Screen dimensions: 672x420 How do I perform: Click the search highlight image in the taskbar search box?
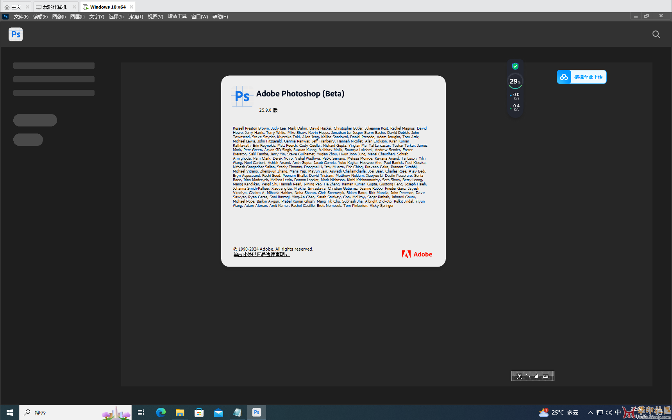tap(116, 413)
